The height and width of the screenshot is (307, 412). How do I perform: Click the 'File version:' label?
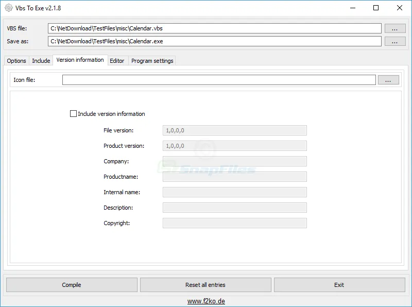point(118,130)
